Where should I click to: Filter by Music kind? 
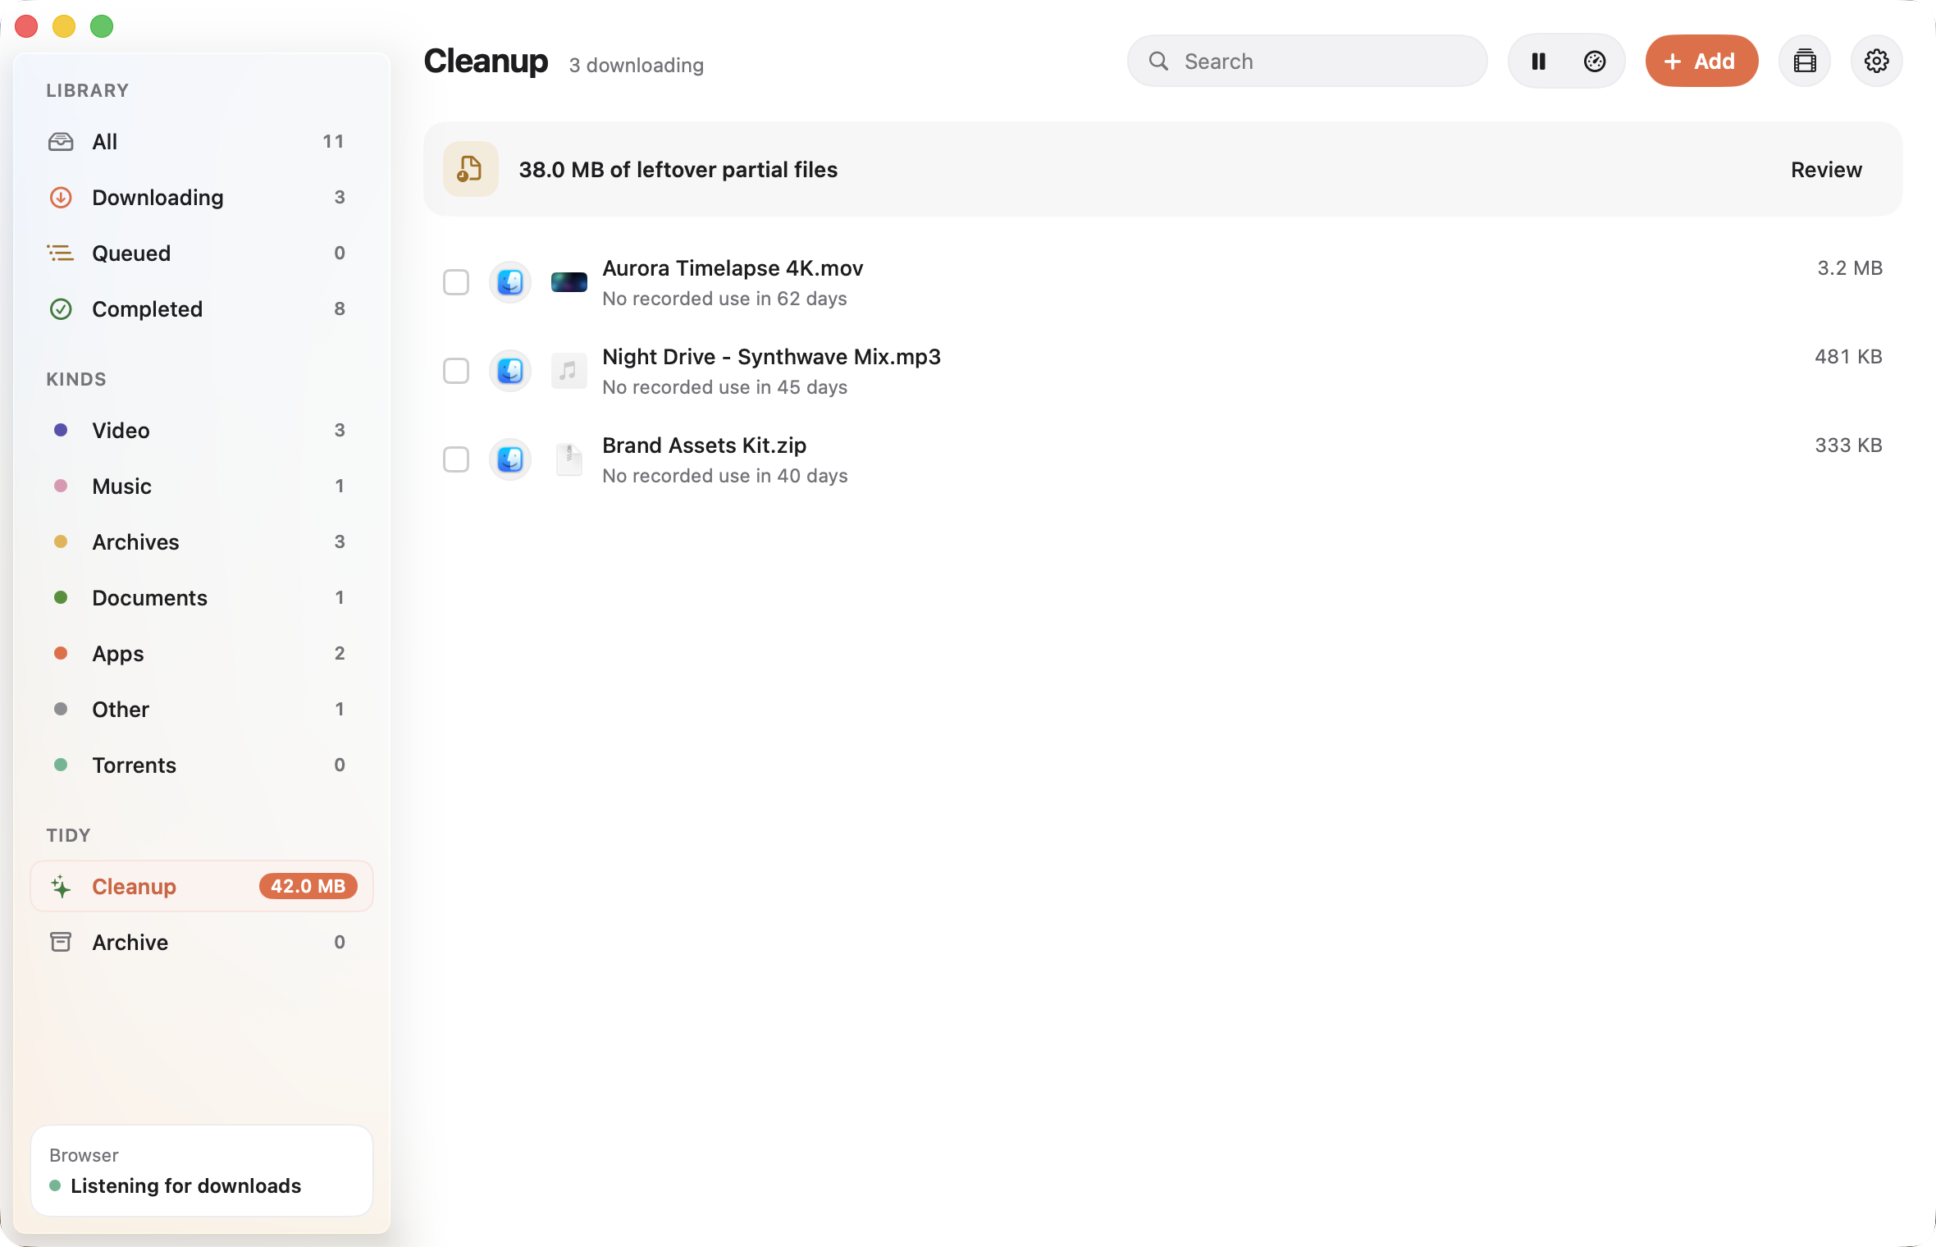click(x=202, y=486)
